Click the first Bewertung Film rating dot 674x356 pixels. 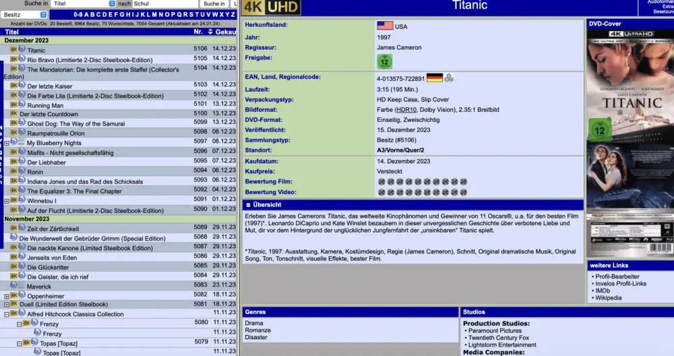click(x=381, y=182)
